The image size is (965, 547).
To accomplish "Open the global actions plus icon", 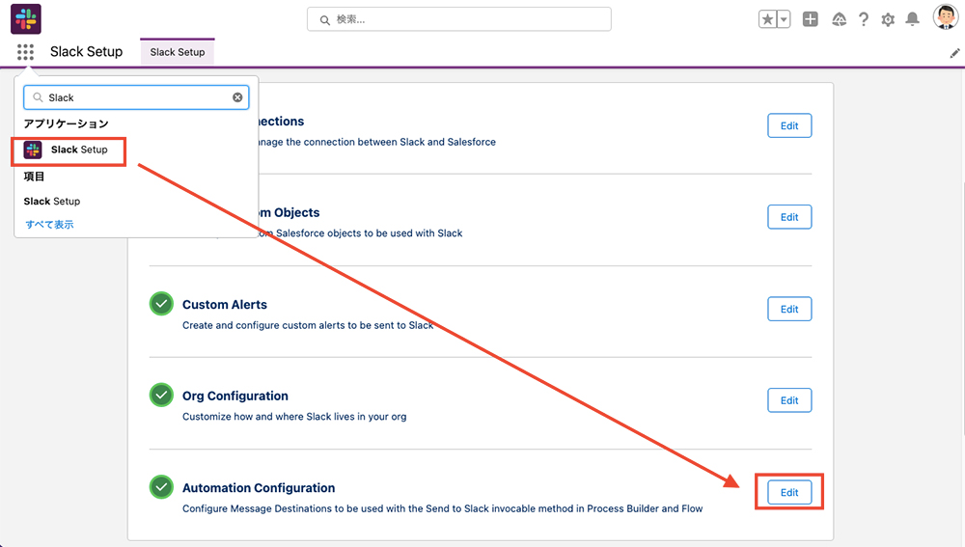I will 810,19.
